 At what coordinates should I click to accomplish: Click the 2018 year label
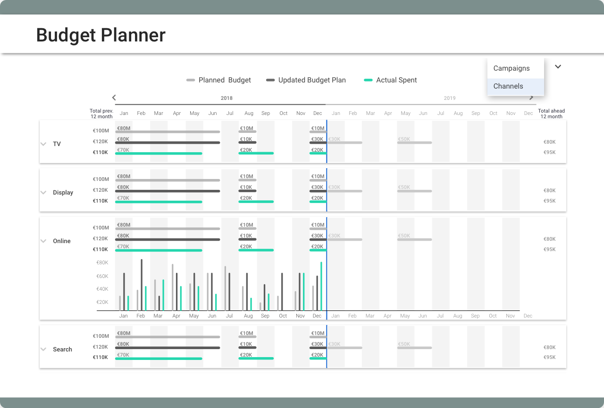tap(226, 98)
